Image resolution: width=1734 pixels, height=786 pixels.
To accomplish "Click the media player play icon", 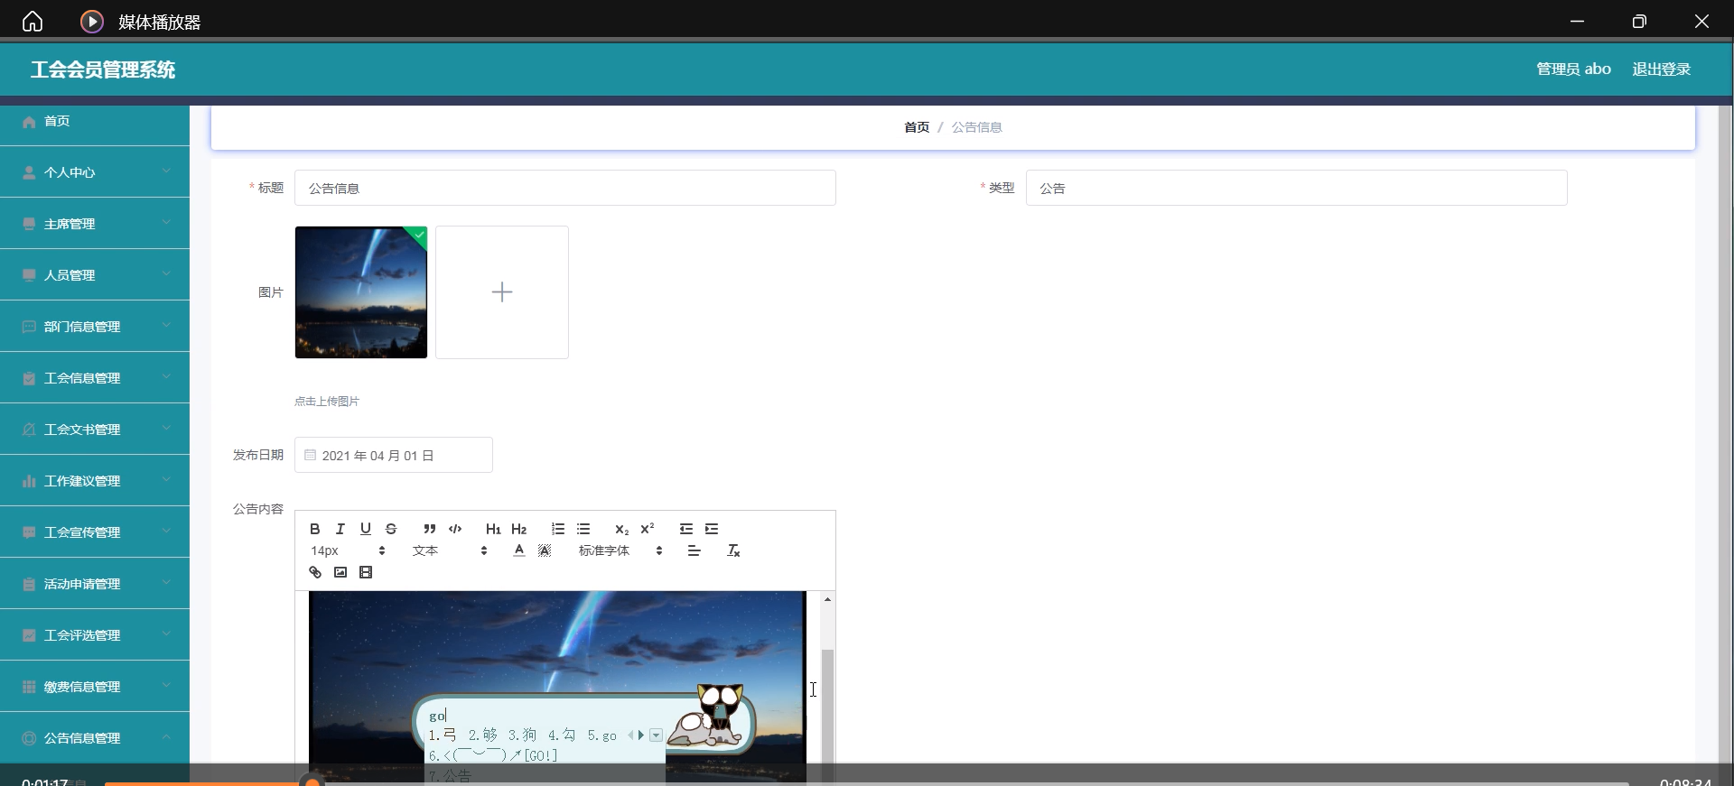I will 92,22.
